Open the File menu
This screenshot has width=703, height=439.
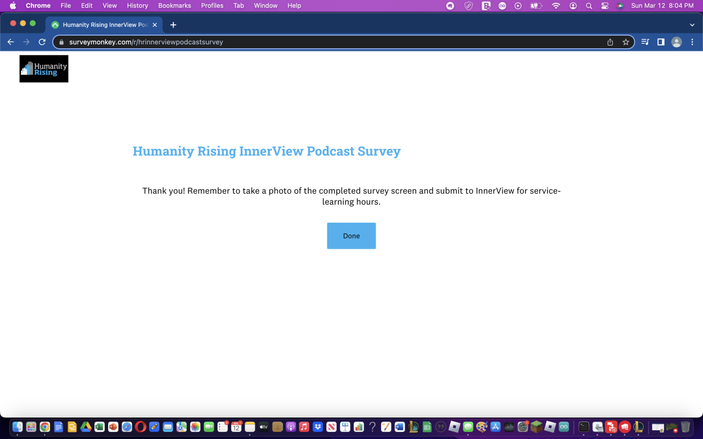66,5
